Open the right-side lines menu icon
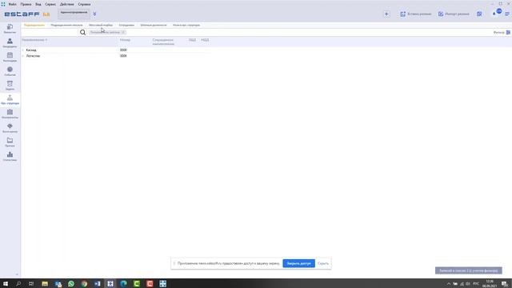 [x=507, y=14]
